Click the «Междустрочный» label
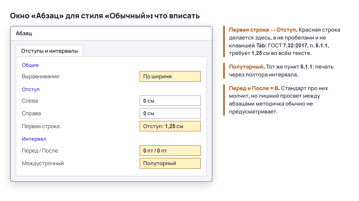The height and width of the screenshot is (201, 359). pos(43,163)
